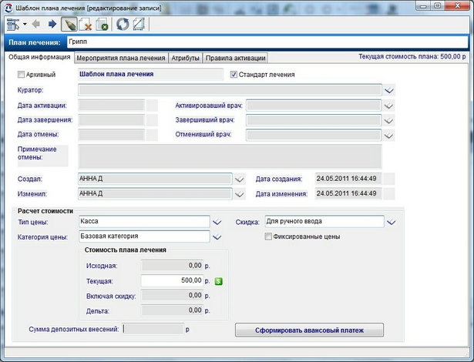Open the Изменил dropdown chevron

point(240,194)
